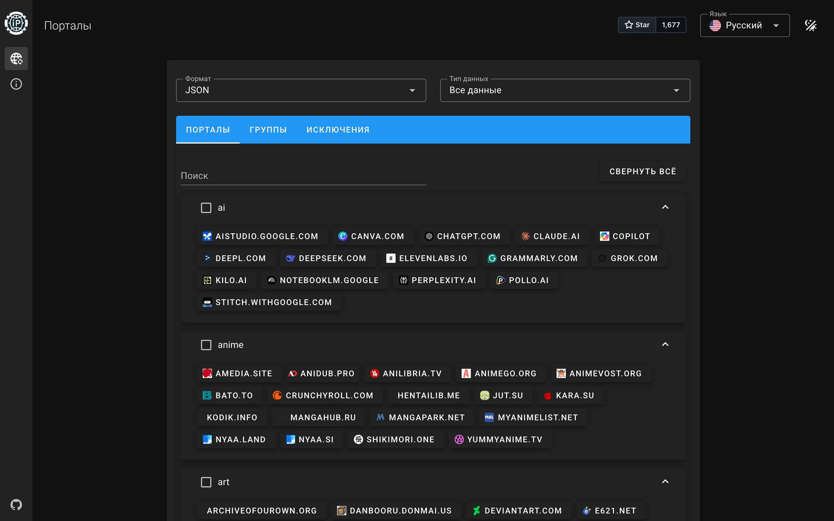Select the STITCH.WITHGOOGLE.COM portal chip
This screenshot has width=834, height=521.
coord(269,302)
